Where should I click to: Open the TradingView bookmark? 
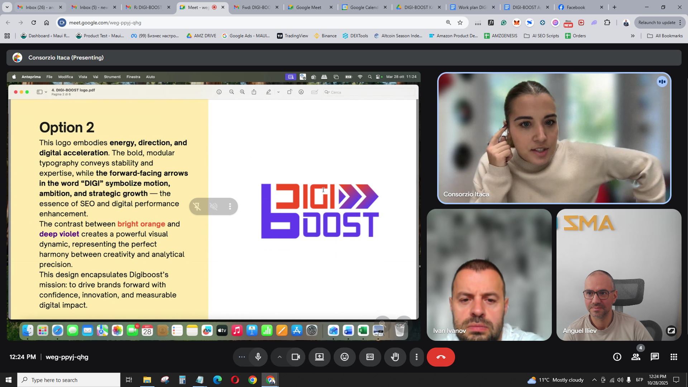coord(292,36)
